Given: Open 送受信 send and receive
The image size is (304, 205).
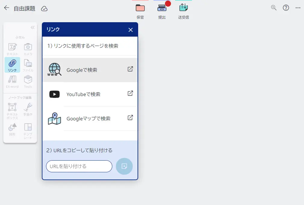Looking at the screenshot, I should 183,9.
